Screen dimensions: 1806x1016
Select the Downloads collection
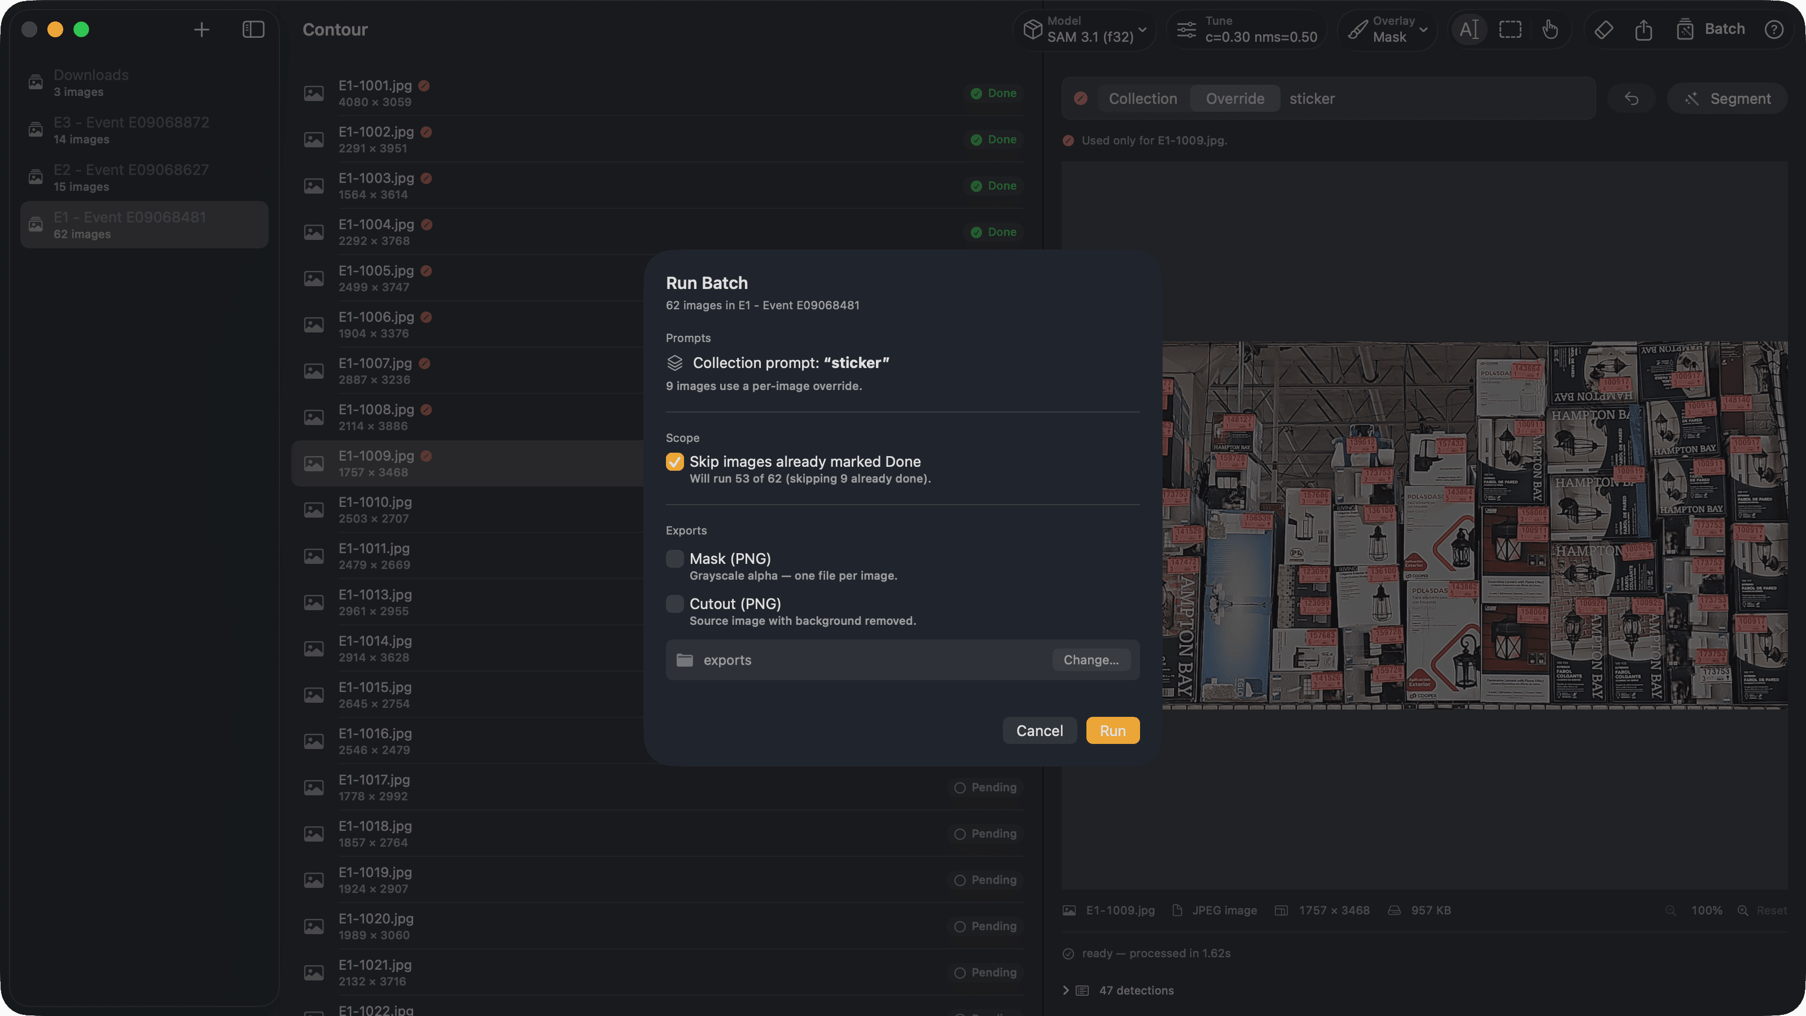[x=144, y=83]
